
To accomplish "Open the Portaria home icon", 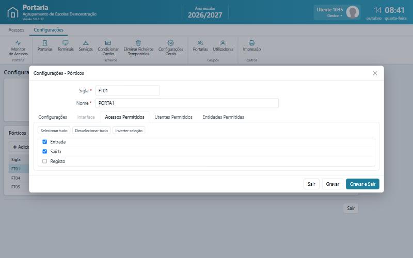I will click(12, 12).
